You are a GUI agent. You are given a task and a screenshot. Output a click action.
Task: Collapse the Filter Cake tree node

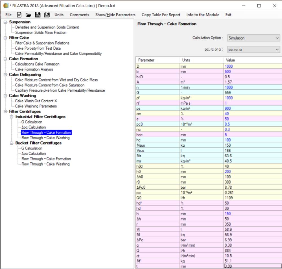(5, 38)
